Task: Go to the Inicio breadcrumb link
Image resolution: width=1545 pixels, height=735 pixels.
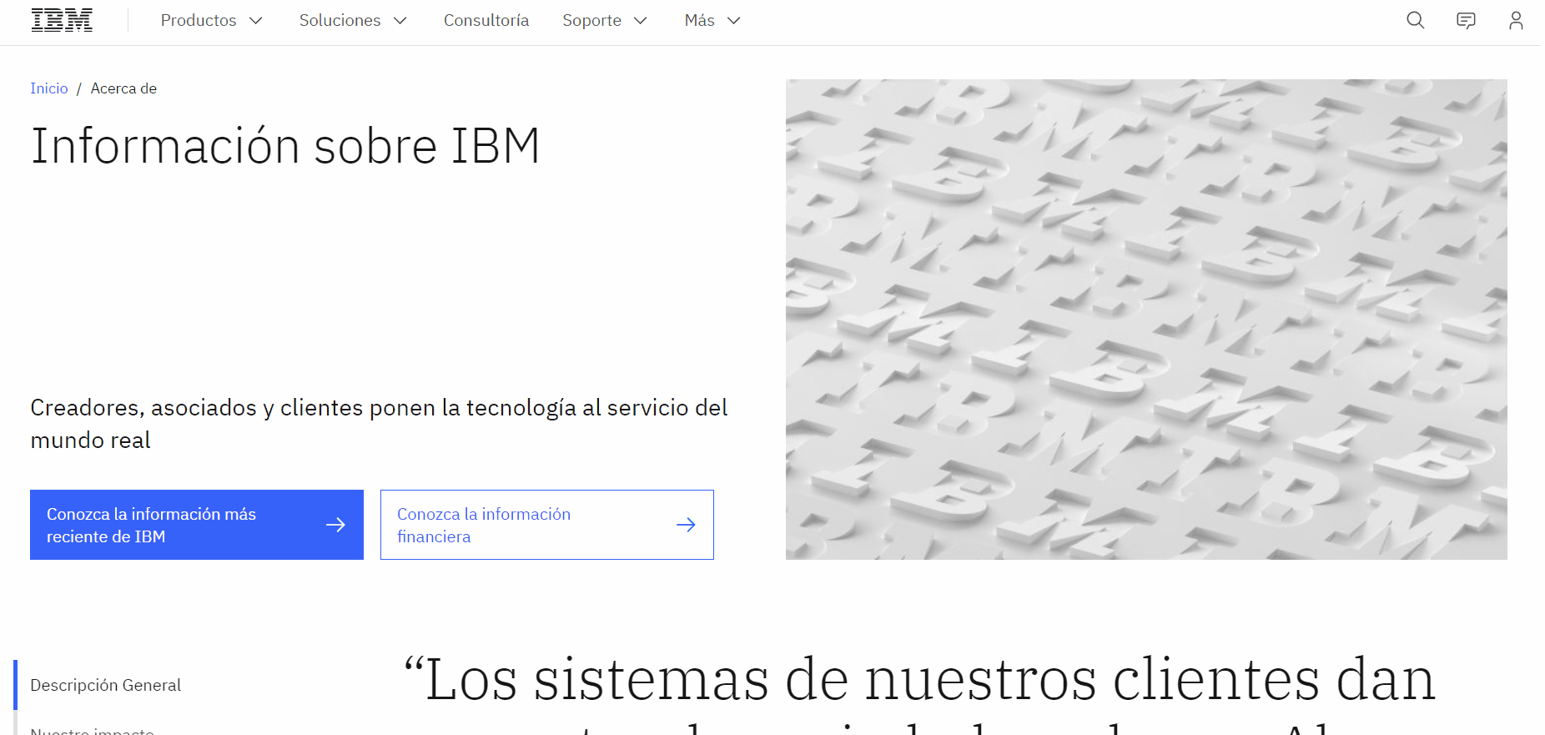Action: coord(49,88)
